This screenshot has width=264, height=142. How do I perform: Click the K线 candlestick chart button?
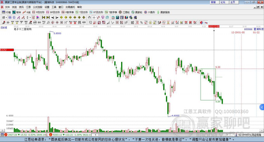(27, 12)
